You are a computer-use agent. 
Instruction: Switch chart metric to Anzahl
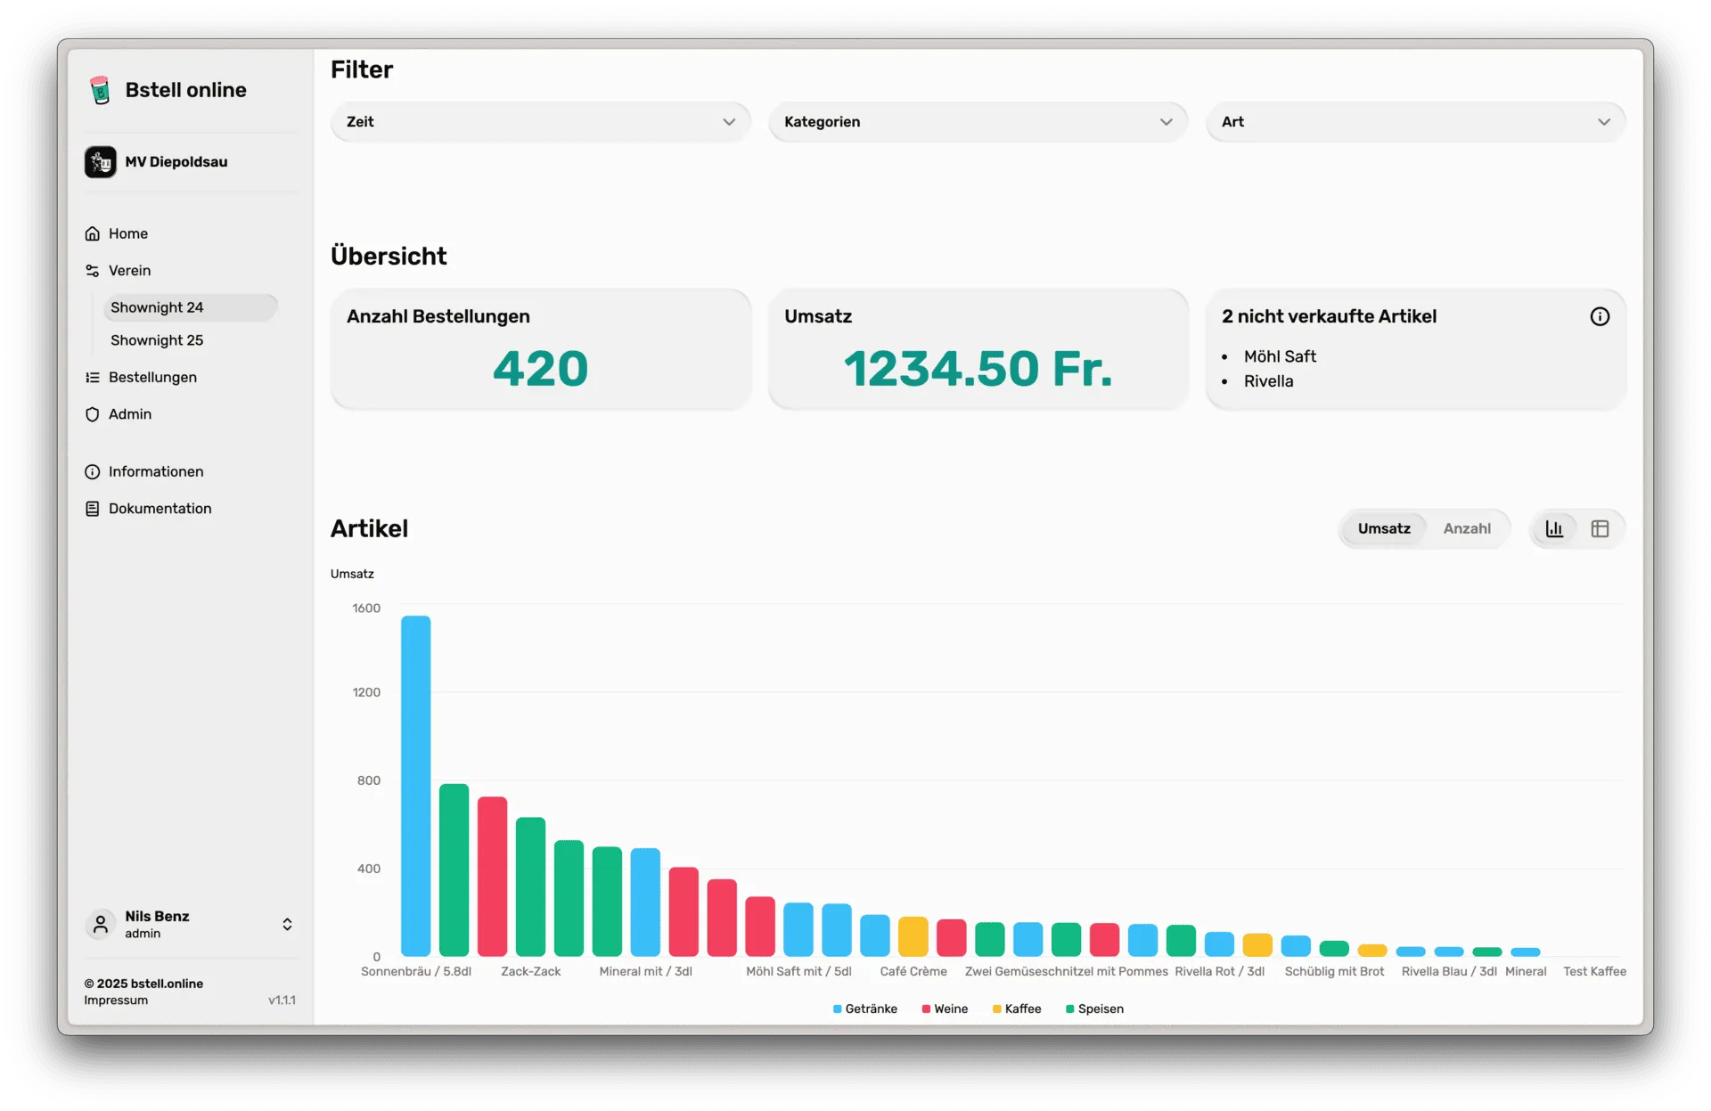coord(1466,528)
